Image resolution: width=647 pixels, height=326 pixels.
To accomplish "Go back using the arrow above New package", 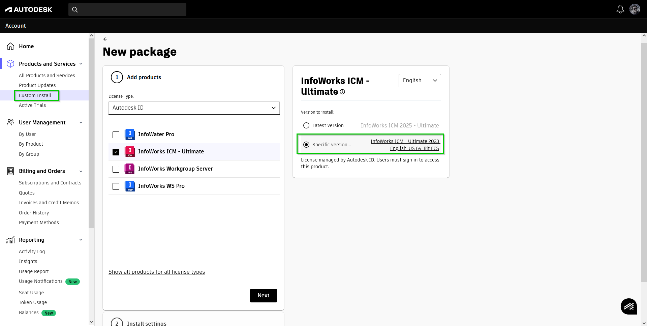I will [x=105, y=39].
